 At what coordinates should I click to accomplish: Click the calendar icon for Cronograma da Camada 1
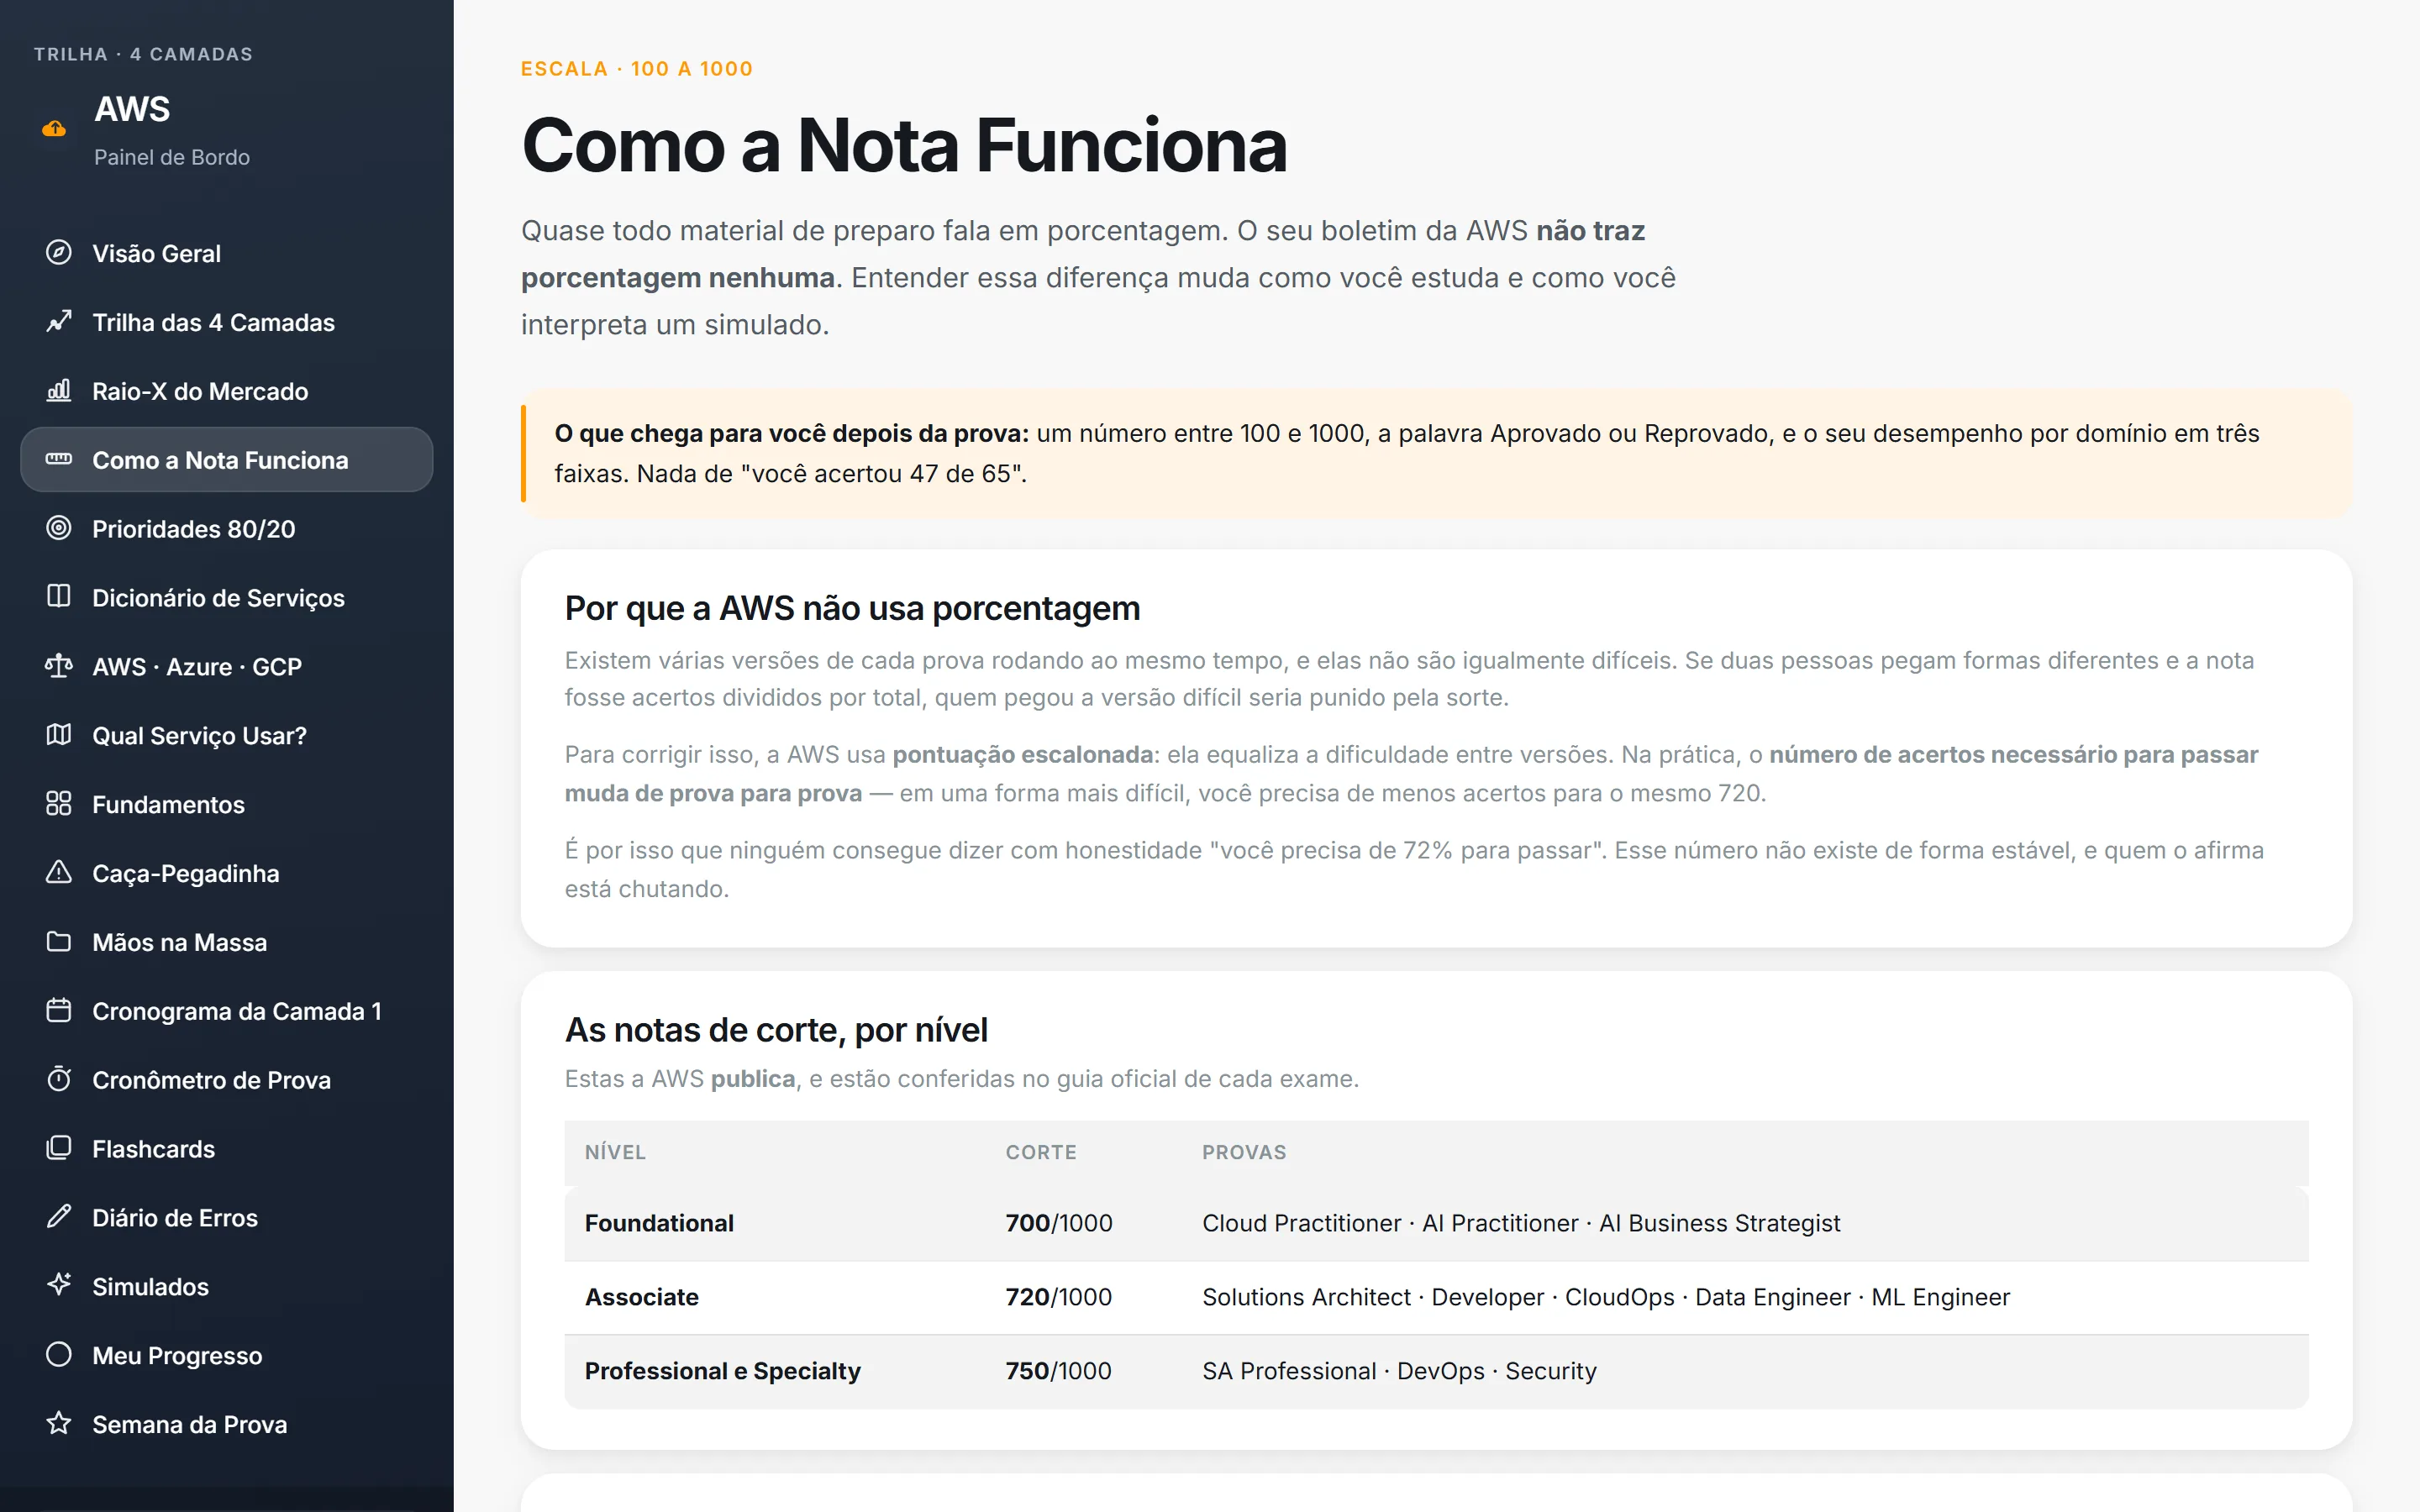click(59, 1011)
